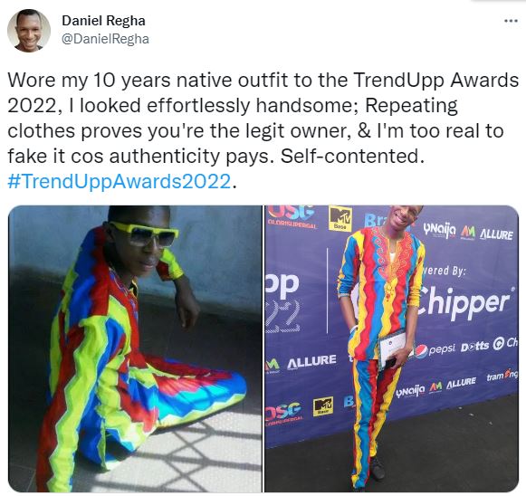
Task: Click the large Chipper logo on backdrop
Action: (464, 302)
